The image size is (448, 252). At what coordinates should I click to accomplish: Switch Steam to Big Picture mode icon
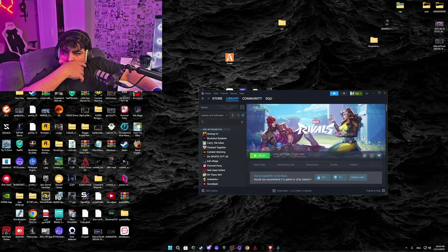coord(367,93)
